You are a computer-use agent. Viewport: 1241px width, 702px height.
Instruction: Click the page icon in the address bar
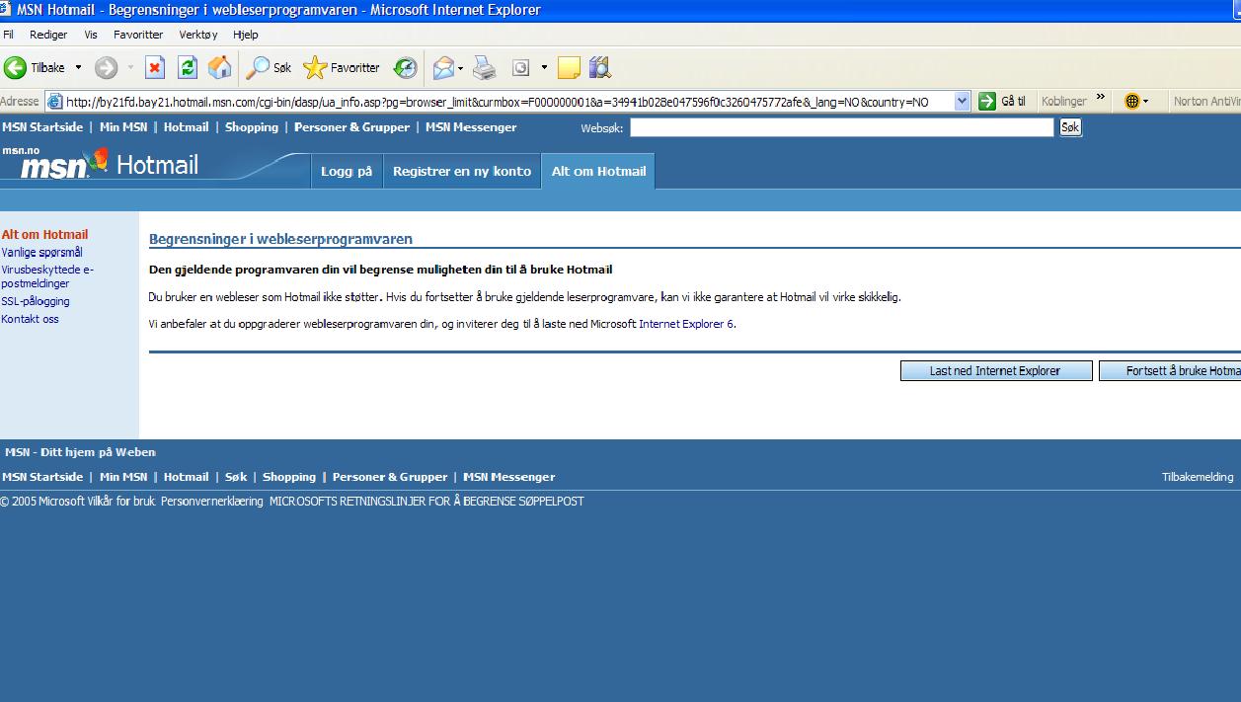pos(54,102)
